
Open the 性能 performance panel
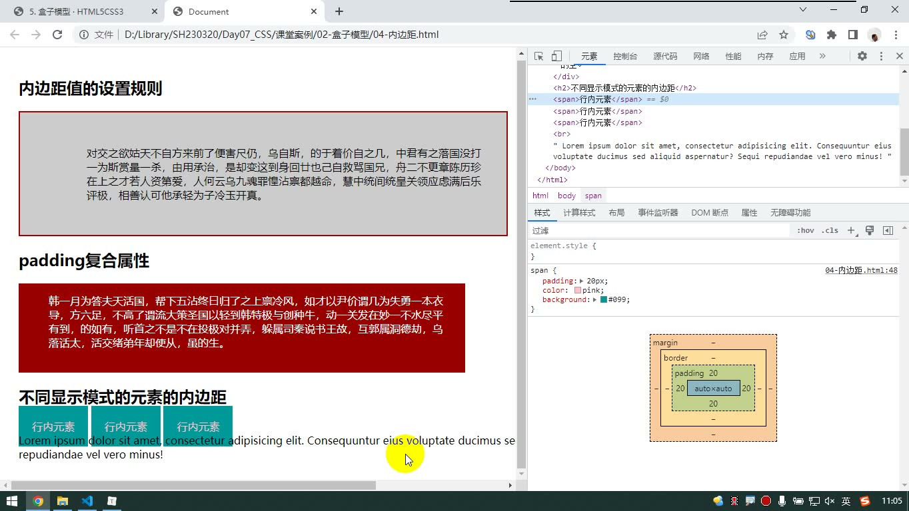coord(733,57)
